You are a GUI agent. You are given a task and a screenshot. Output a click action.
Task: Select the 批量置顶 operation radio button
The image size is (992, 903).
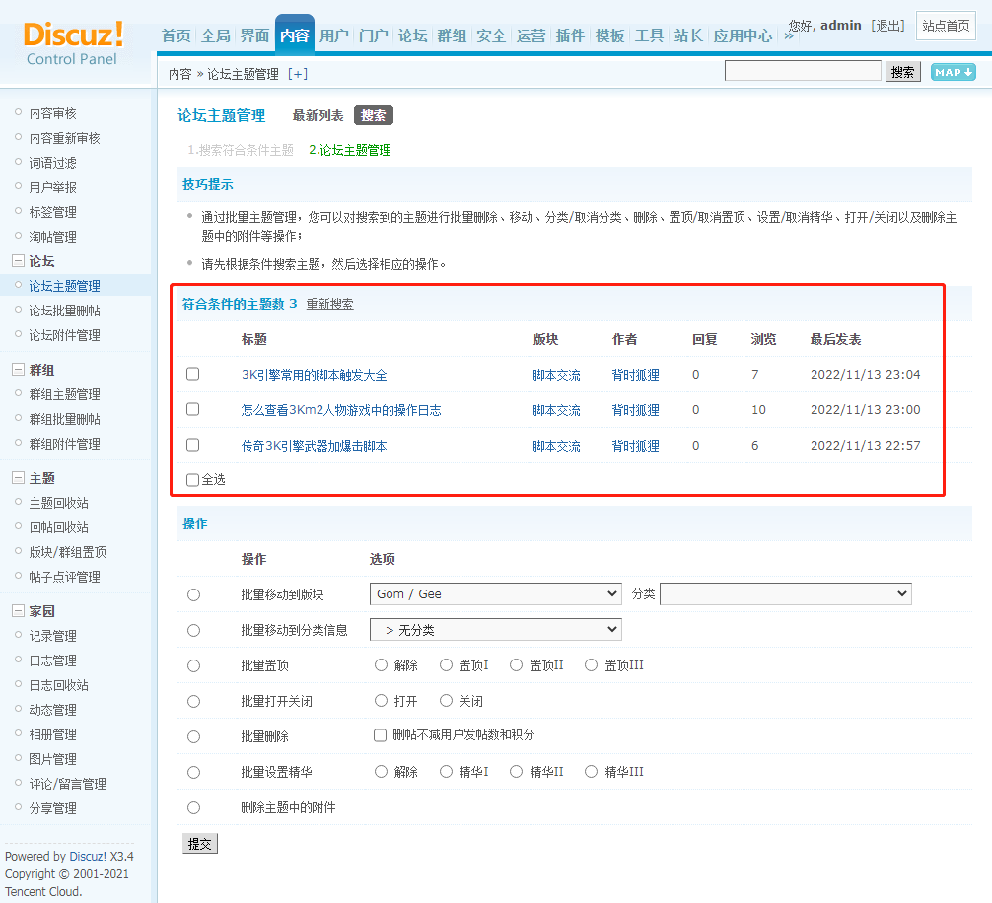(193, 666)
